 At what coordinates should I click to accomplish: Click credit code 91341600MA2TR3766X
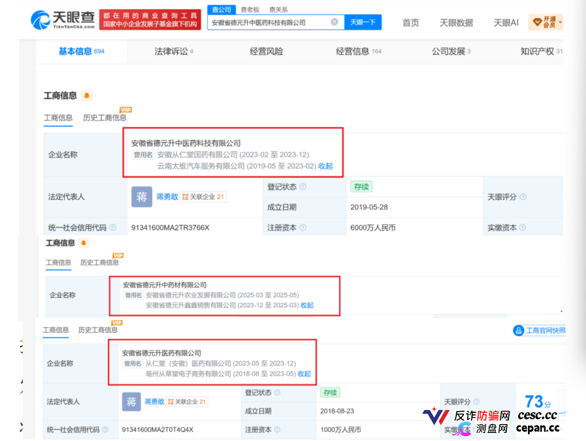point(170,228)
